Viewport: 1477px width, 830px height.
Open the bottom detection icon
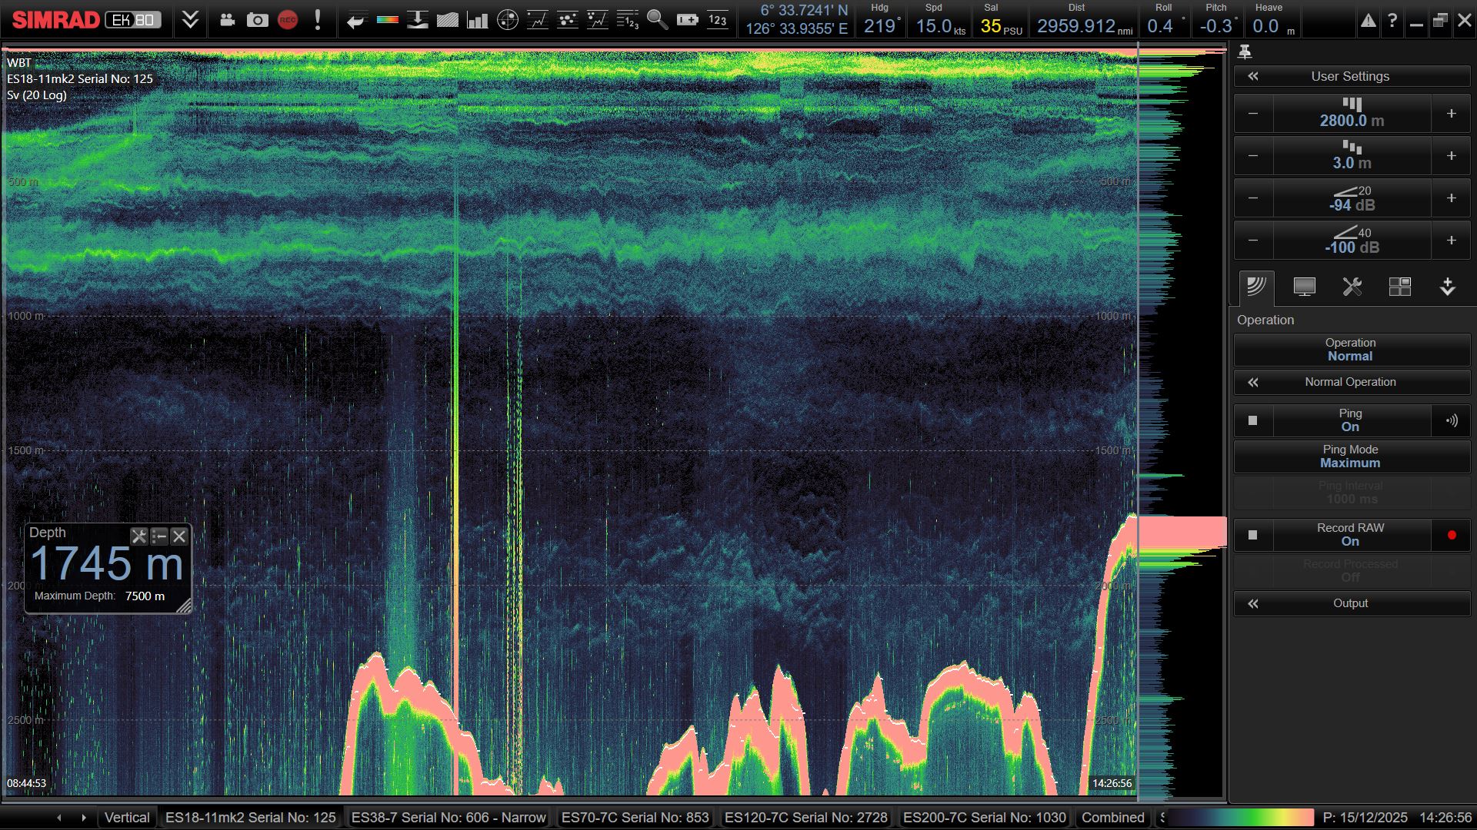pyautogui.click(x=417, y=21)
